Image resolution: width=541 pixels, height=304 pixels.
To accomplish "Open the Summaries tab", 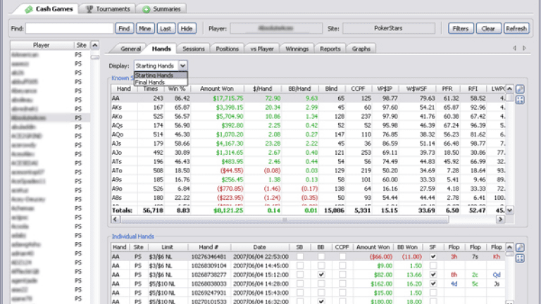I will (161, 8).
